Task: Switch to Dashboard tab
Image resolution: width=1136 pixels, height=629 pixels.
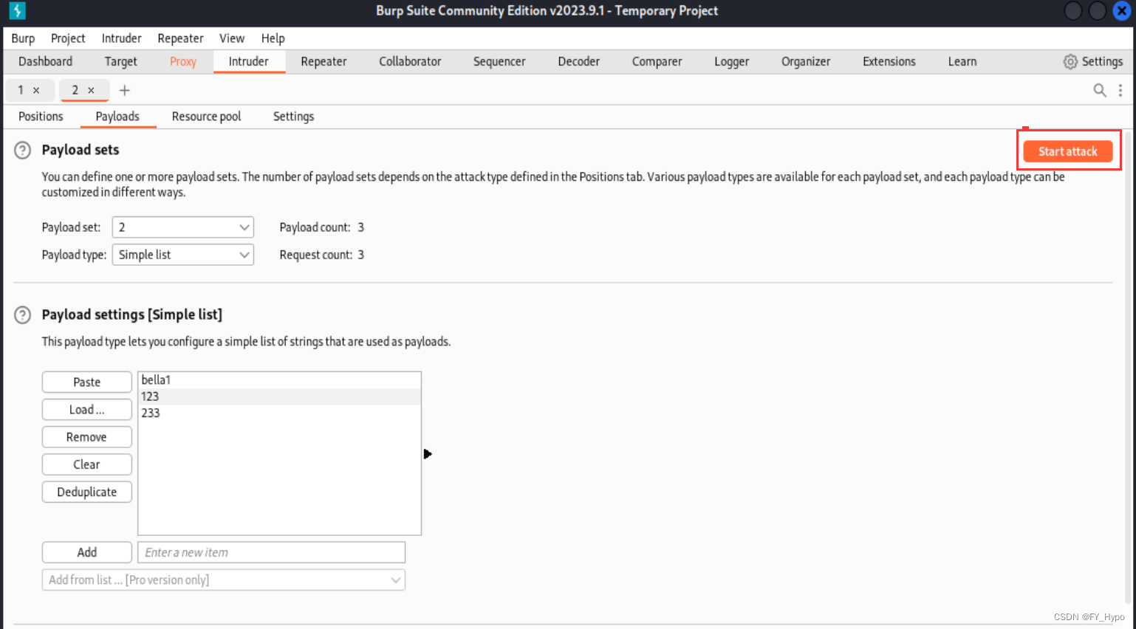Action: point(45,61)
